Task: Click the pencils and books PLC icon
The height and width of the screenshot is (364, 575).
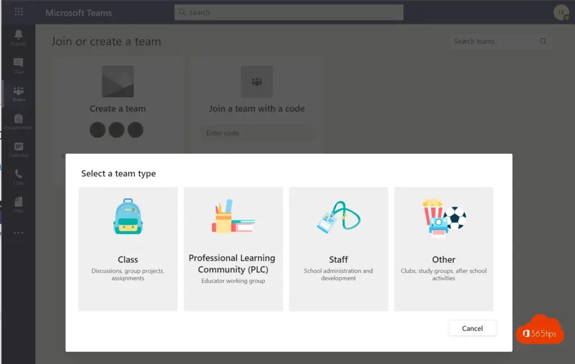Action: 232,216
